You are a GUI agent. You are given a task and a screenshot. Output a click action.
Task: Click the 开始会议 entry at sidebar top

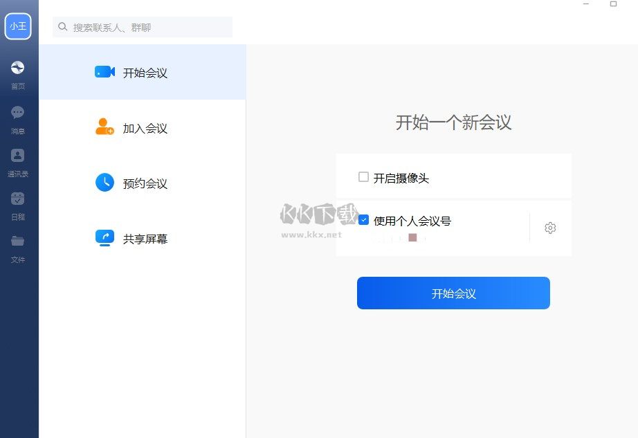tap(145, 71)
